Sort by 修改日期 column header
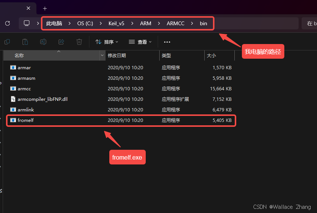The image size is (317, 213). click(x=133, y=55)
